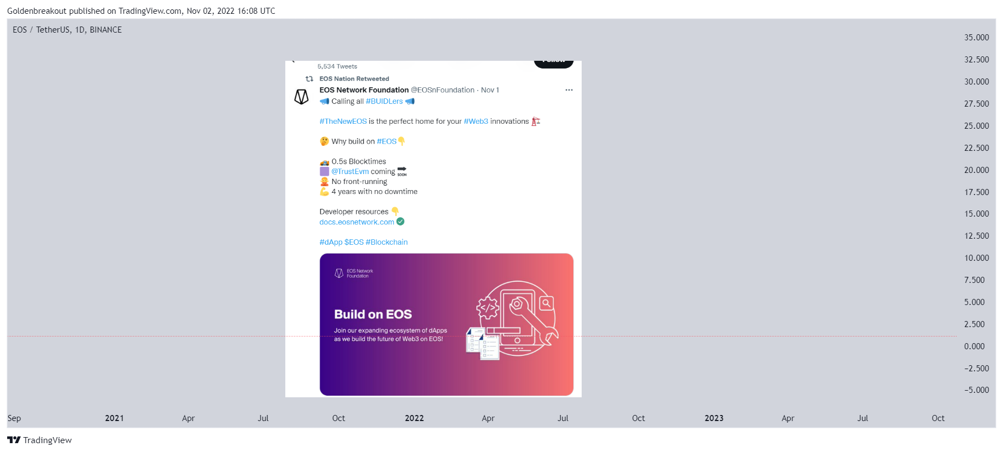Click the 10.000 price level on axis
Screen dimensions: 1003x452
tap(976, 258)
